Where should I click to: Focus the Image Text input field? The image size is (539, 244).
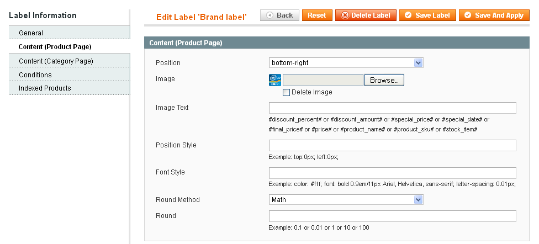point(392,108)
